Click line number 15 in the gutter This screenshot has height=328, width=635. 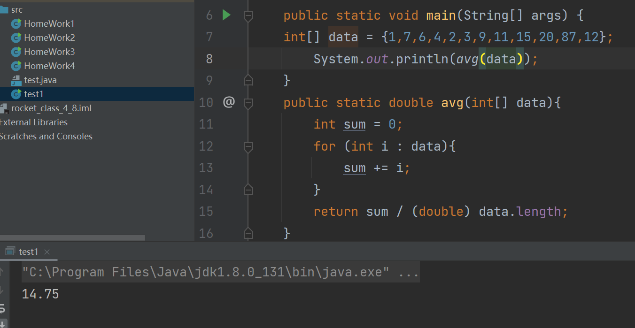206,211
